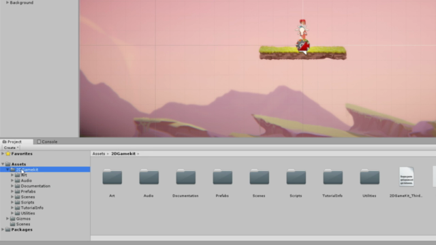Select the player character sprite in scene
The image size is (436, 245).
pyautogui.click(x=302, y=30)
